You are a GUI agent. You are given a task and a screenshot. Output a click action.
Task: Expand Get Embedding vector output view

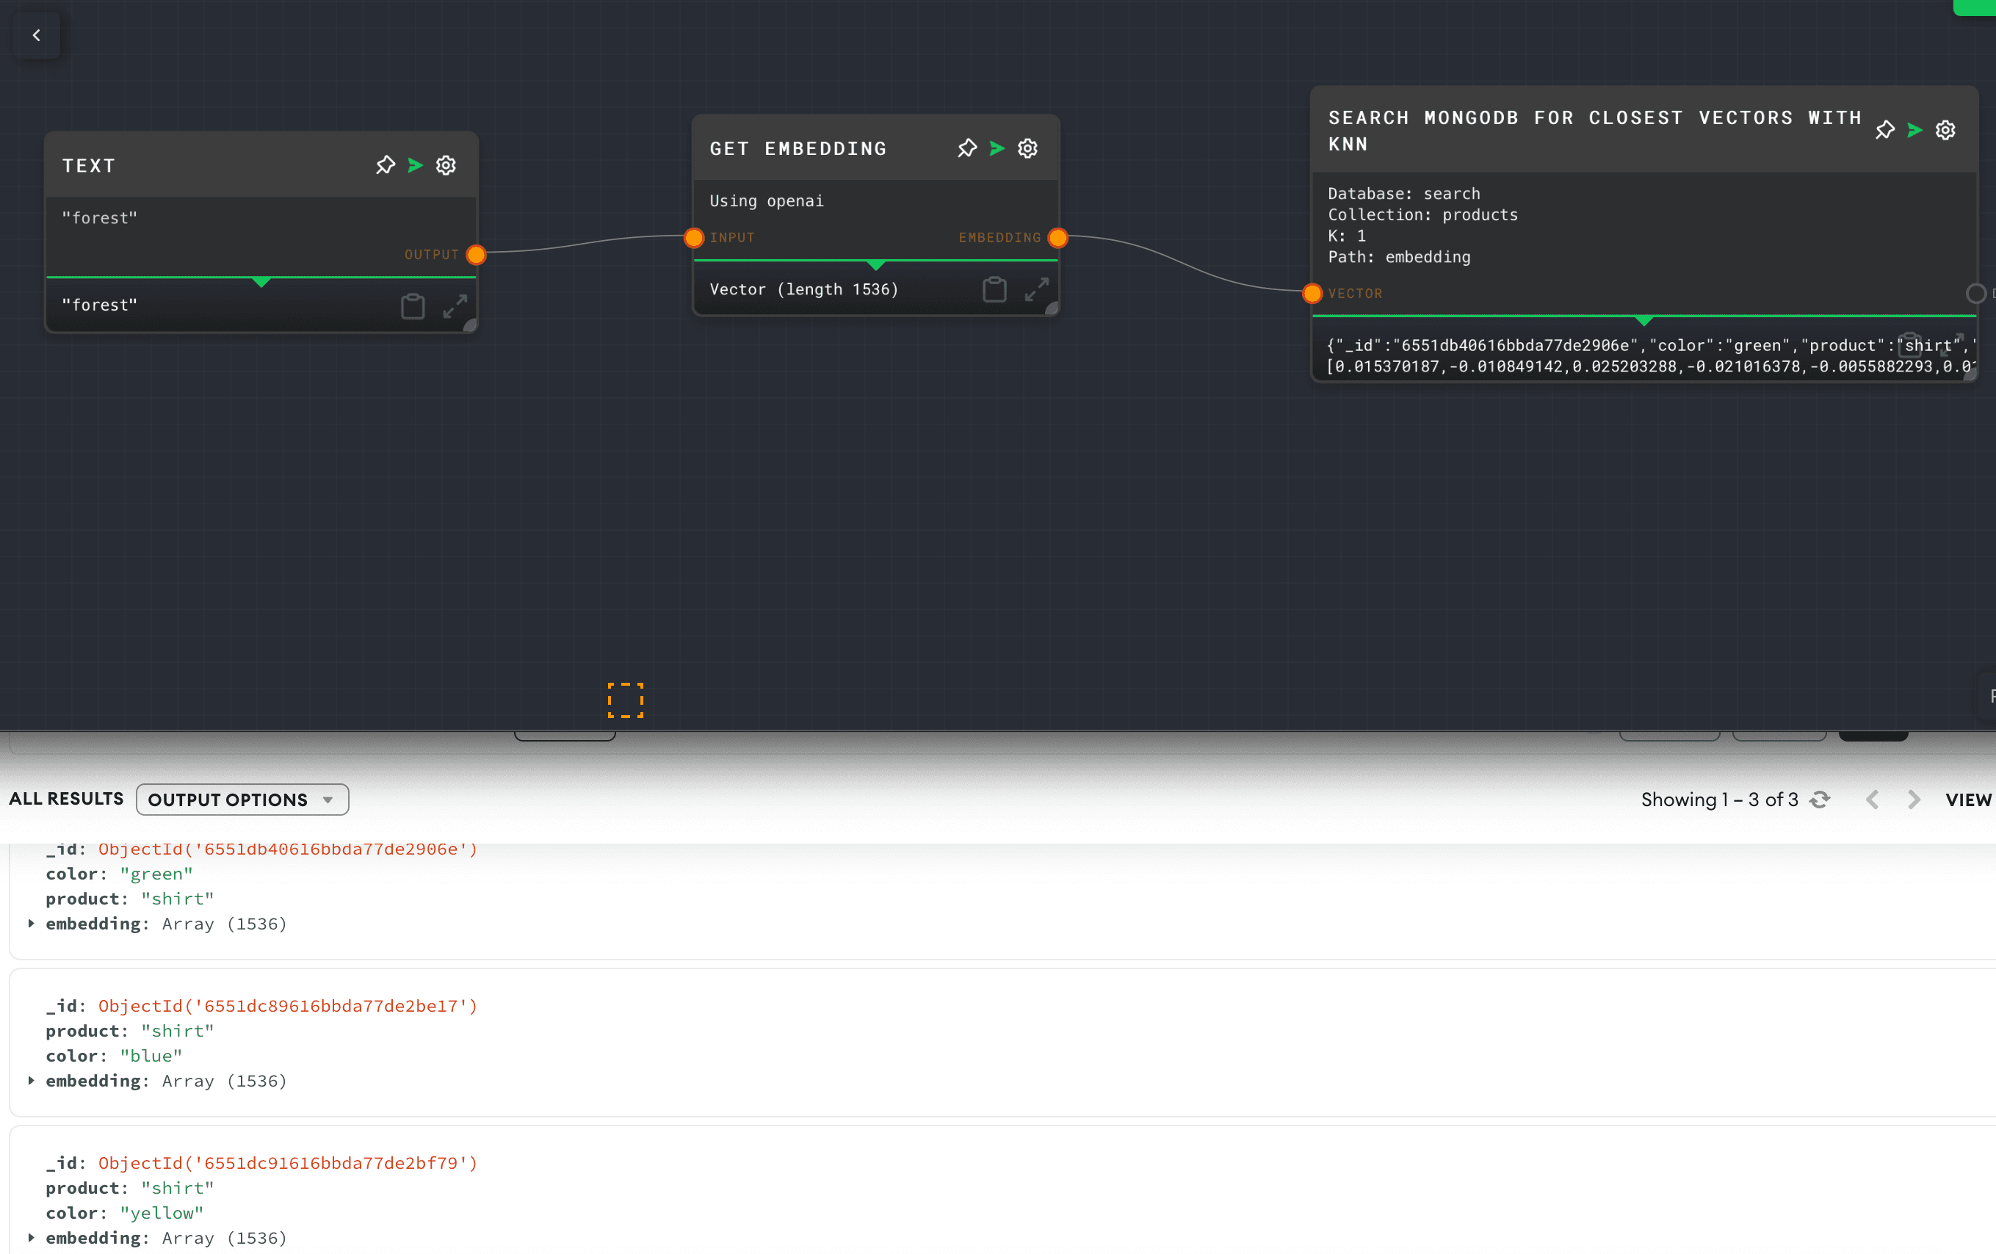[x=1036, y=289]
